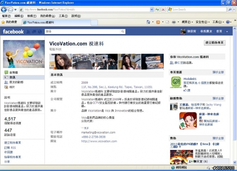Screen dimensions: 237x171
Task: Click the 訂閱 RSS sidebar link
Action: pyautogui.click(x=10, y=148)
